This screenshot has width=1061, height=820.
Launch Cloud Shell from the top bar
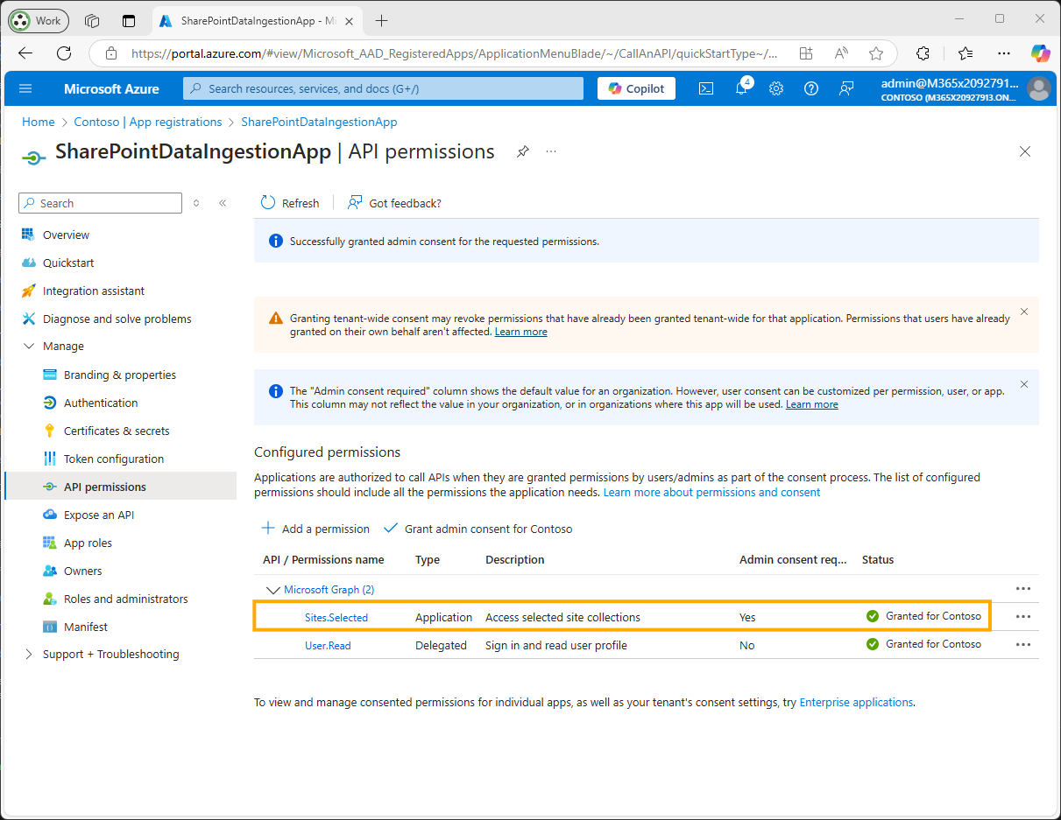click(705, 88)
